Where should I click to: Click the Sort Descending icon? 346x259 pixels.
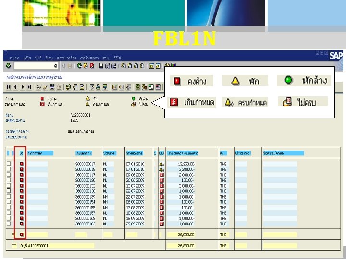105,87
